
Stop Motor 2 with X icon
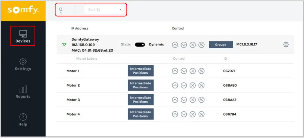(193, 85)
